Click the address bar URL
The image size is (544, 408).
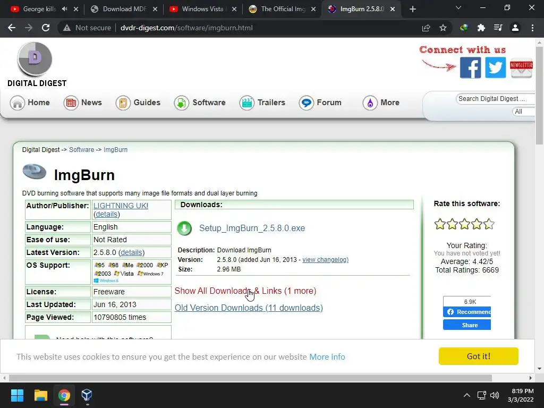(x=186, y=28)
